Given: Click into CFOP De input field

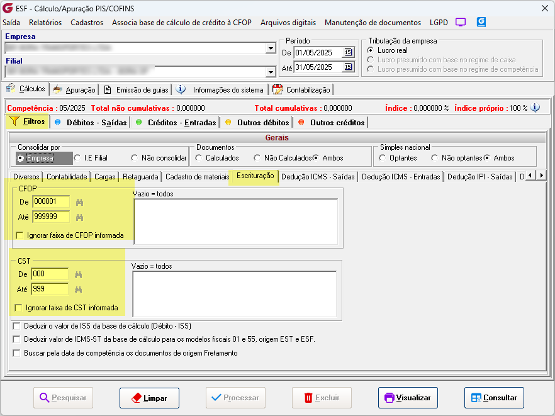Looking at the screenshot, I should pos(51,202).
